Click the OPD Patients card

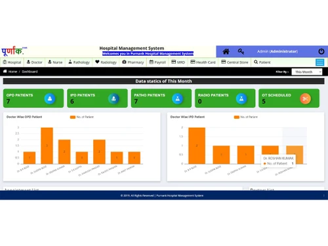33,98
